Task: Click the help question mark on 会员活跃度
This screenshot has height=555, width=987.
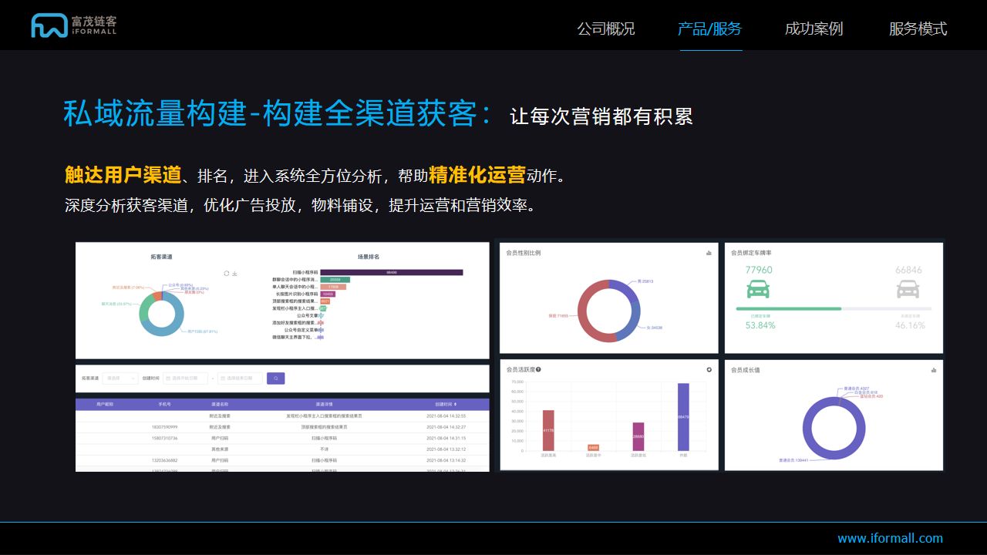Action: point(537,370)
